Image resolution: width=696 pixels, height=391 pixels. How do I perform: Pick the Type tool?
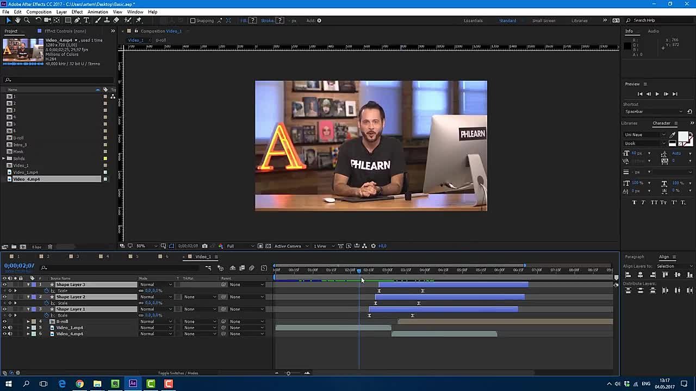[x=86, y=20]
